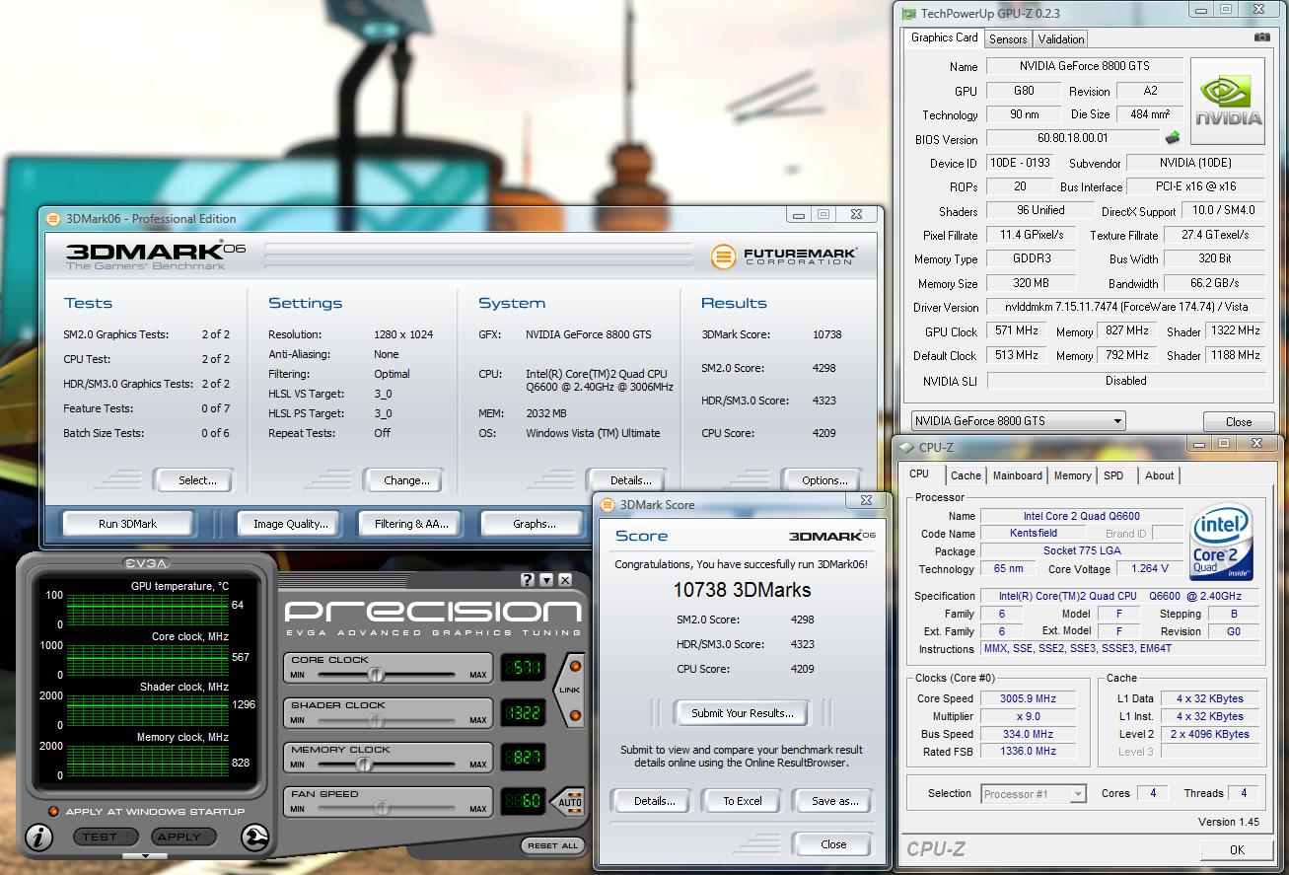The image size is (1289, 875).
Task: Open the About tab in CPU-Z
Action: (x=1159, y=475)
